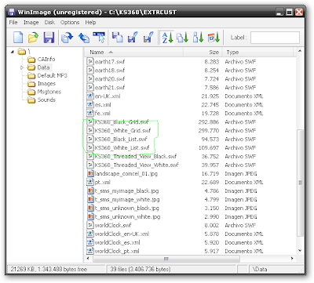Click the Open image folder icon

tap(33, 38)
